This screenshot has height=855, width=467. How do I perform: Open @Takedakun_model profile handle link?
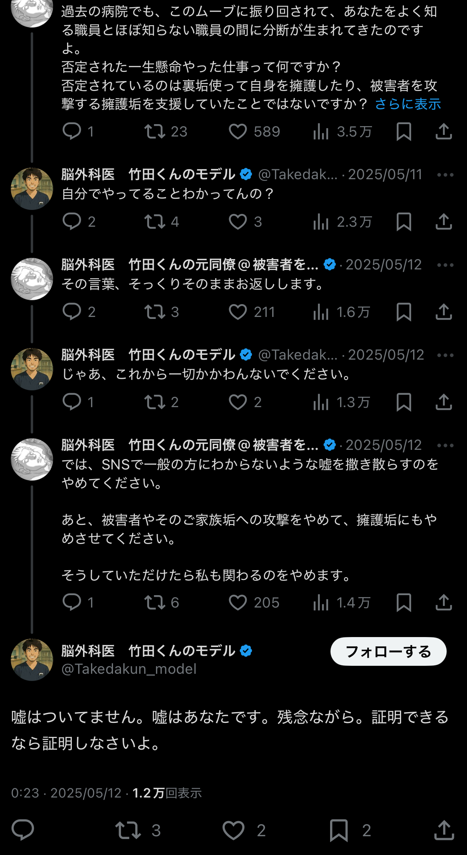click(x=129, y=669)
